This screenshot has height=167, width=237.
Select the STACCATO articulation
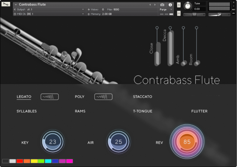pos(142,97)
